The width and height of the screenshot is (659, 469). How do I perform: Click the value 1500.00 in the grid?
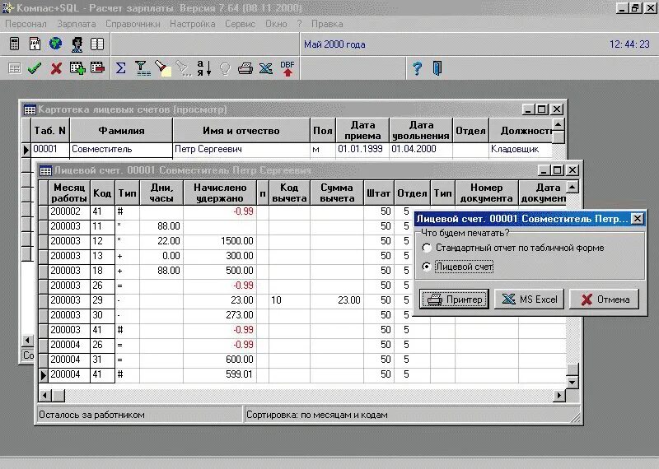(x=237, y=241)
